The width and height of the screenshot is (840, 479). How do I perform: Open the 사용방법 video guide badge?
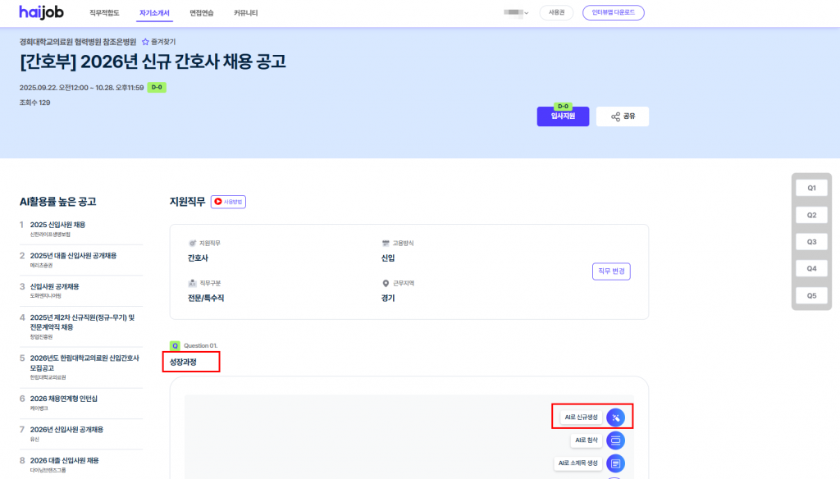pos(229,201)
